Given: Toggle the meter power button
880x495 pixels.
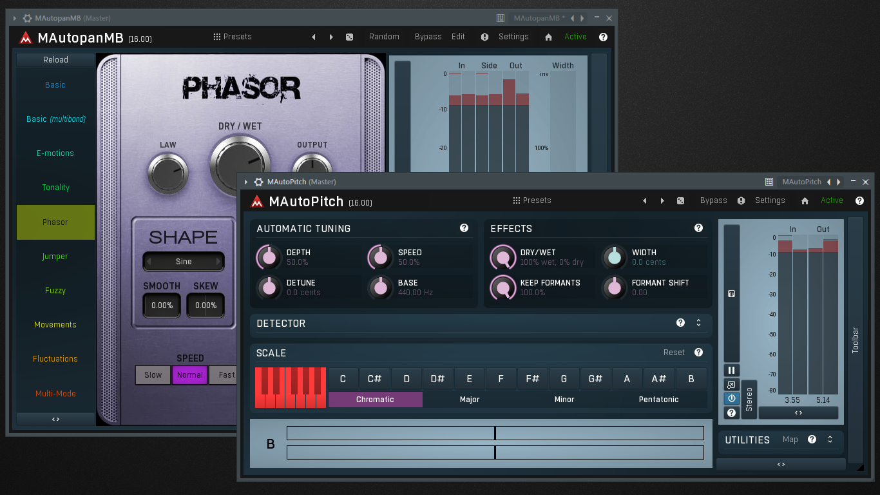Looking at the screenshot, I should pyautogui.click(x=731, y=398).
